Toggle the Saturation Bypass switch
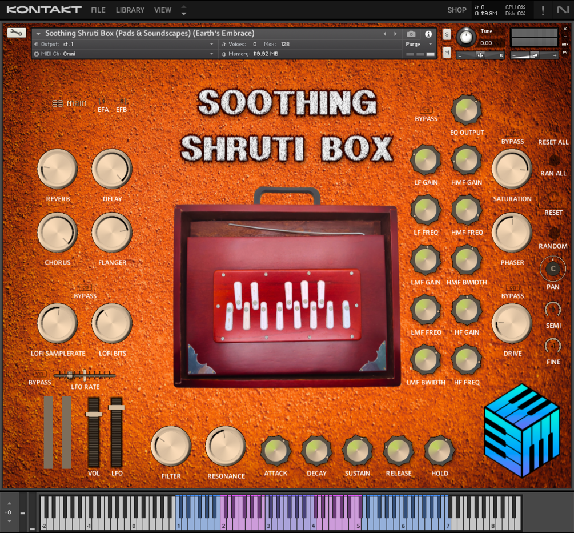This screenshot has height=533, width=574. point(512,133)
